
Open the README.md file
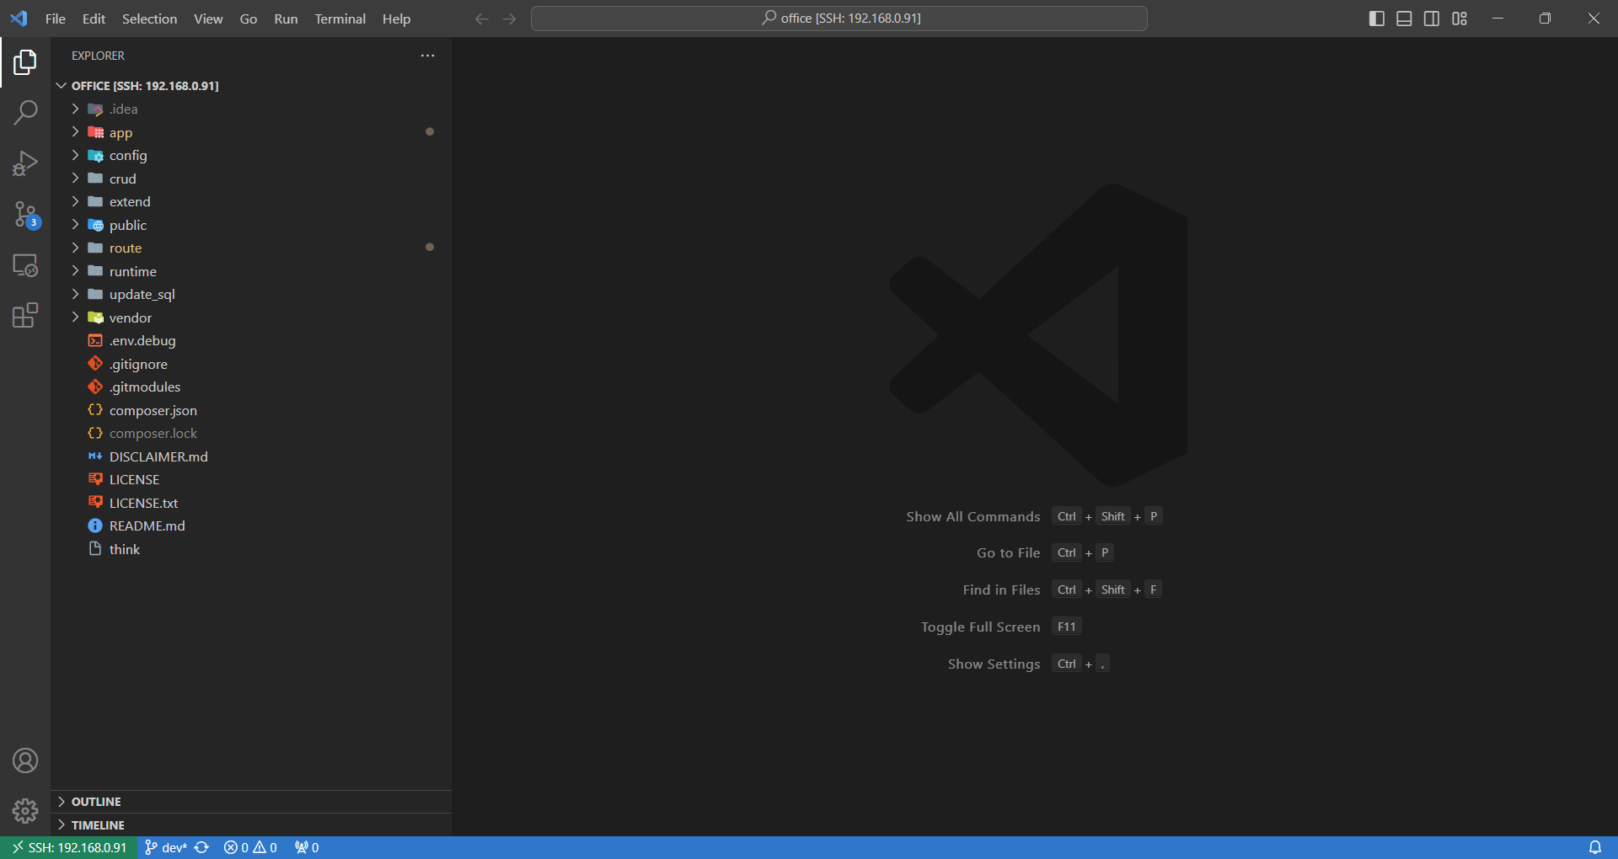pos(251,526)
